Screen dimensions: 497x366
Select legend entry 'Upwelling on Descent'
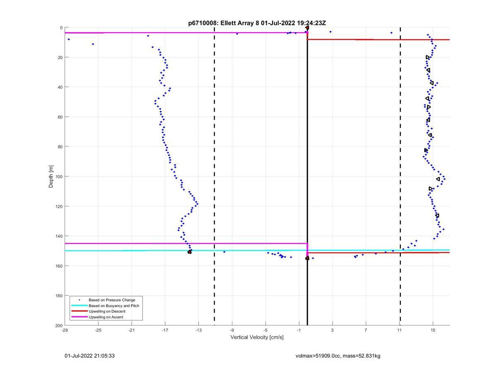coord(107,311)
